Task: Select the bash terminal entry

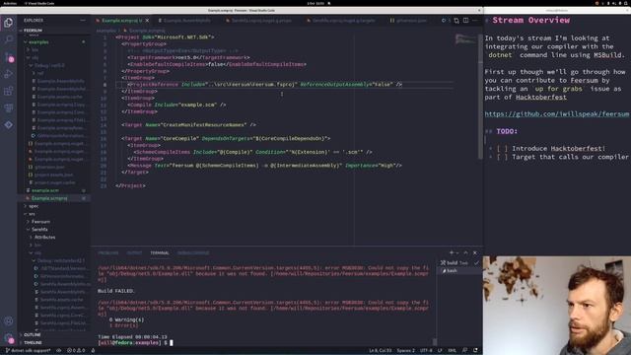Action: (x=458, y=271)
